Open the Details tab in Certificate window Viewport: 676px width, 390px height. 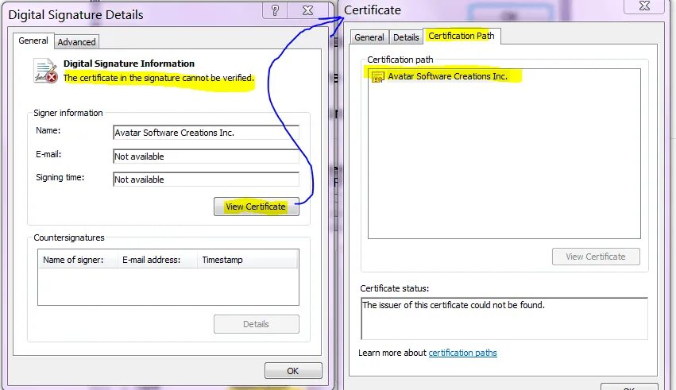pos(406,37)
